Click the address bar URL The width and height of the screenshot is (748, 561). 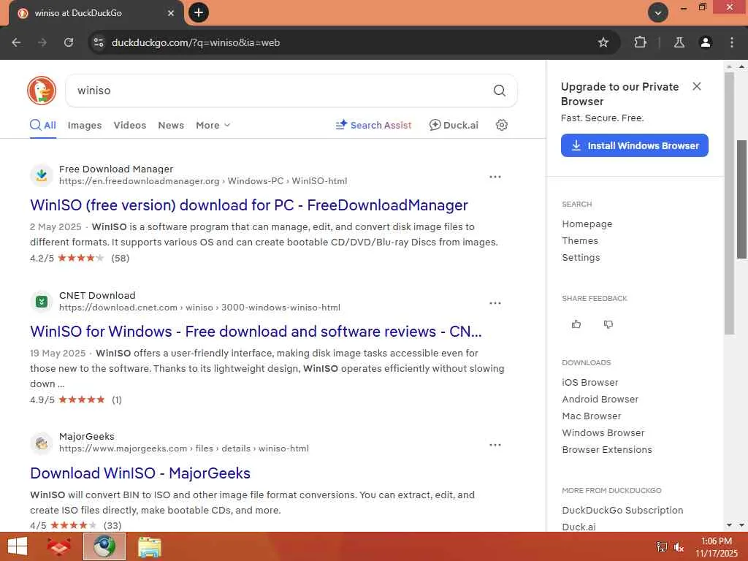(x=196, y=42)
